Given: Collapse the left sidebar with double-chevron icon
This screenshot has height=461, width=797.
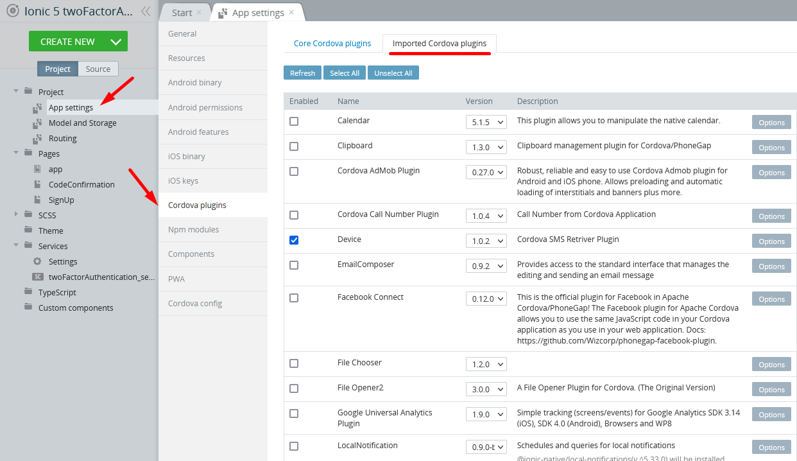Looking at the screenshot, I should coord(146,11).
